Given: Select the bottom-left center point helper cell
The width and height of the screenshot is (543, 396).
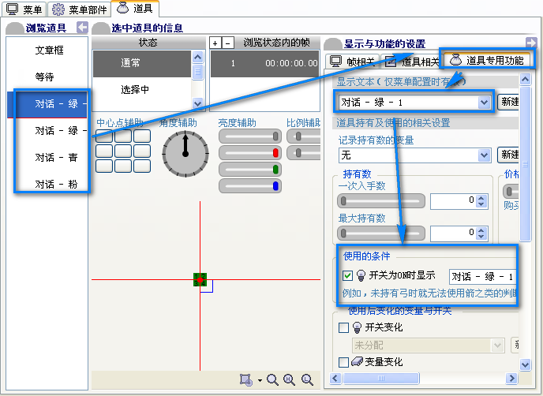Looking at the screenshot, I should click(x=104, y=166).
